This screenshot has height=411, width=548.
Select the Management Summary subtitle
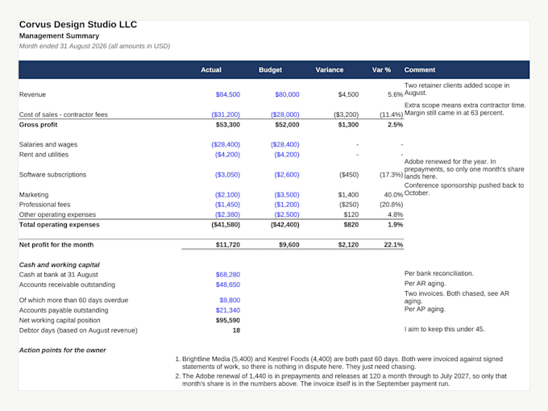59,35
